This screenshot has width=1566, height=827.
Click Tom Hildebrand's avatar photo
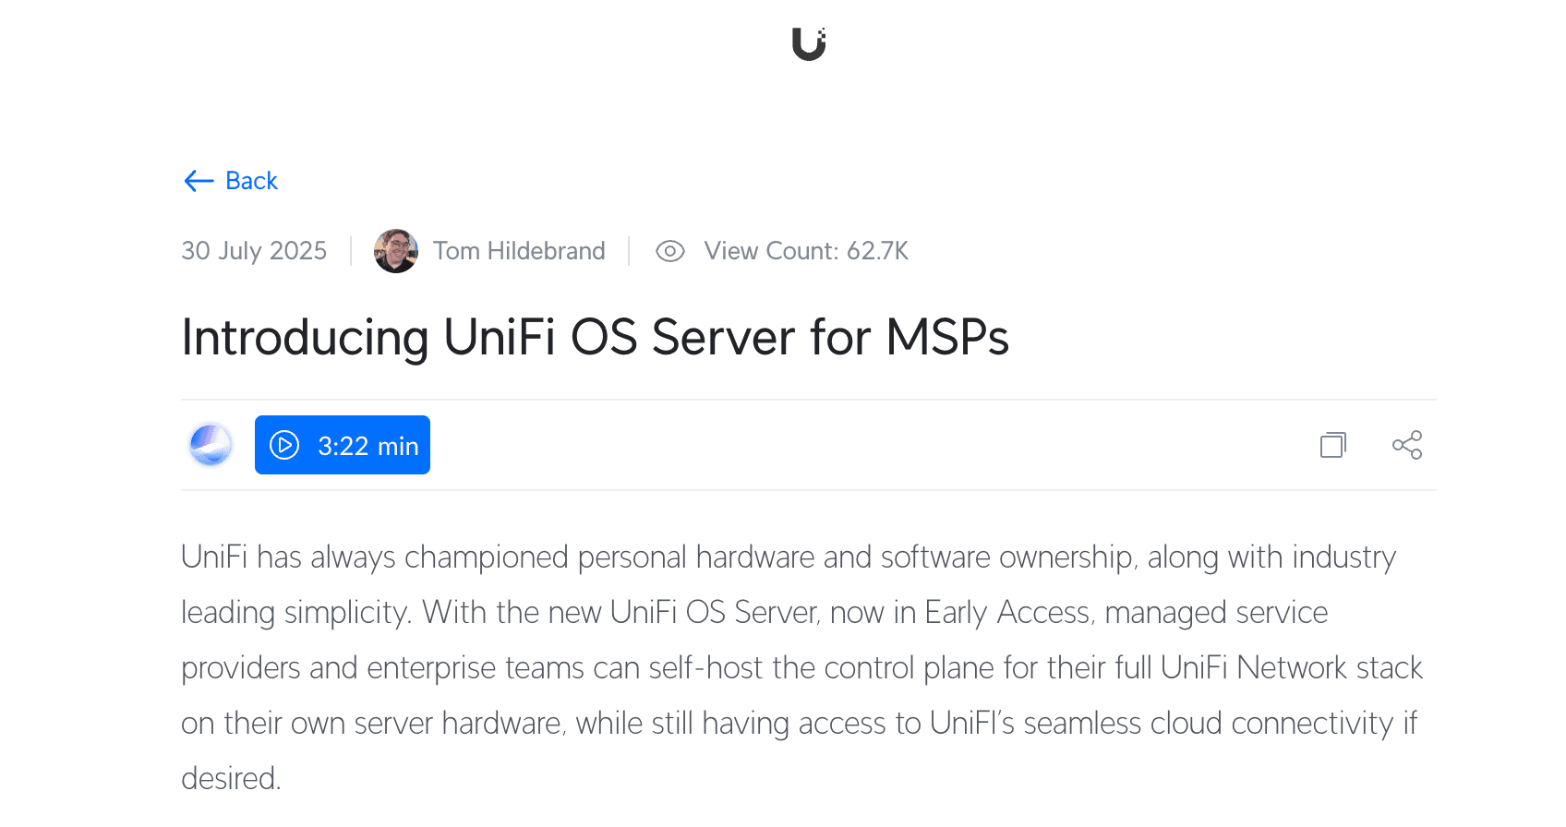point(396,251)
